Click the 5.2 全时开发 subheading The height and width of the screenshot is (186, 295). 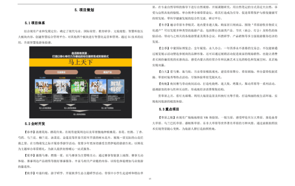pos(35,124)
